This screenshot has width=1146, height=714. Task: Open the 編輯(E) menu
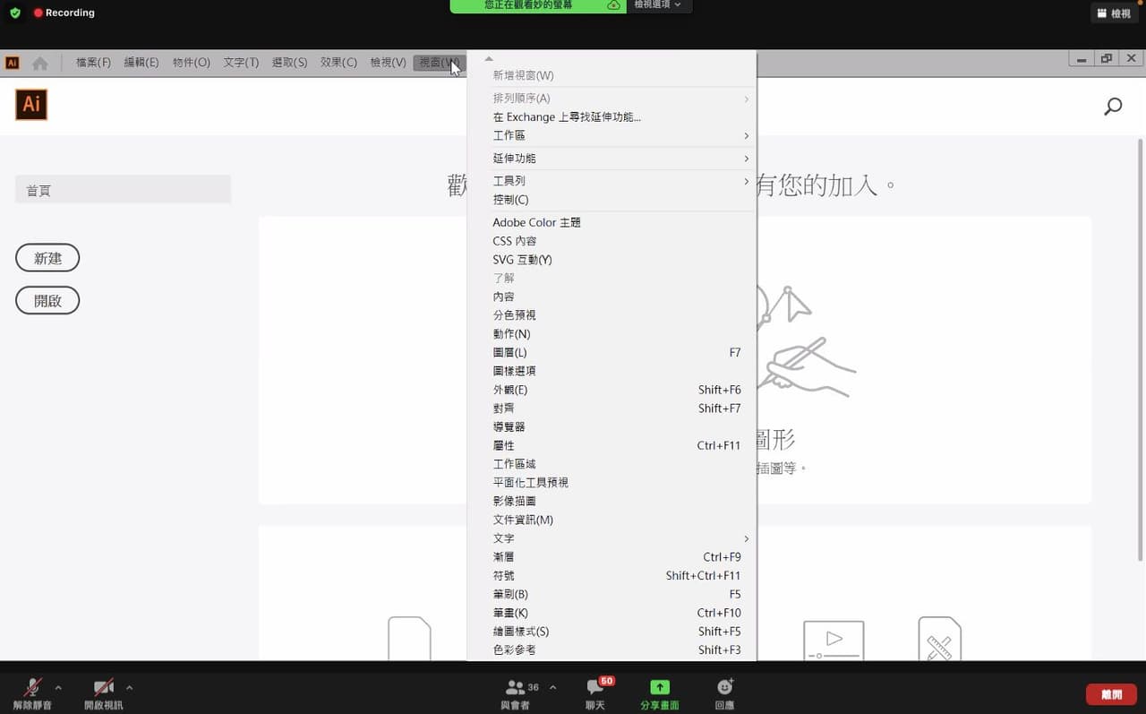pos(141,63)
